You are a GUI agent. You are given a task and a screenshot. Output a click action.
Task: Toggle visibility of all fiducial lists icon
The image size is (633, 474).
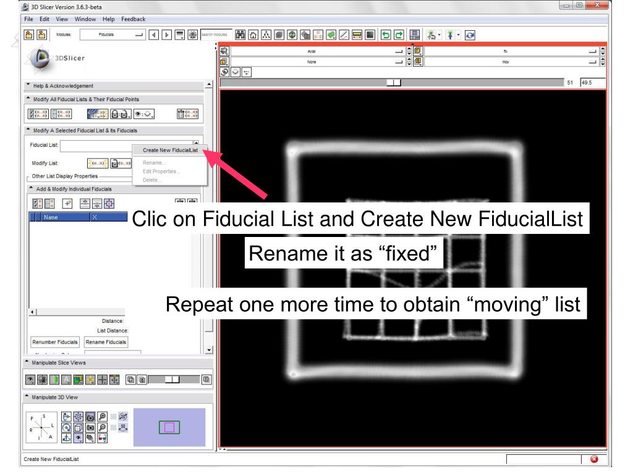pyautogui.click(x=144, y=114)
